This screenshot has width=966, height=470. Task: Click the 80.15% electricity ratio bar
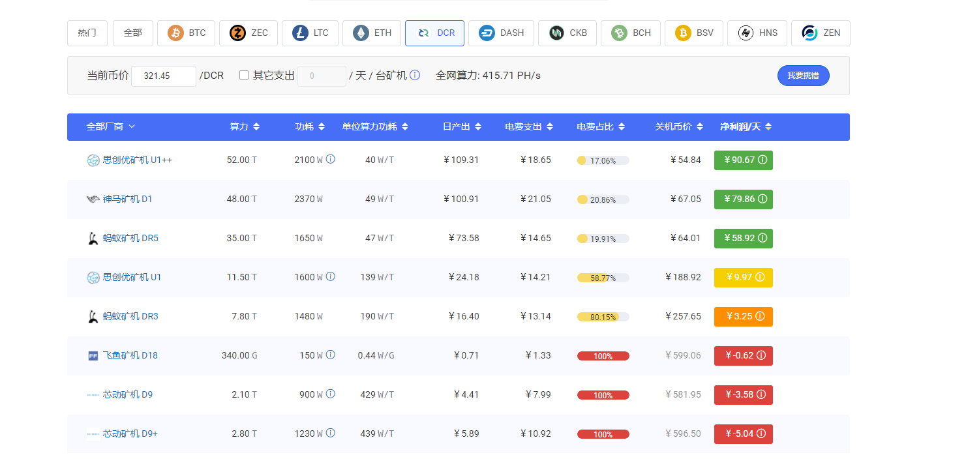(603, 317)
